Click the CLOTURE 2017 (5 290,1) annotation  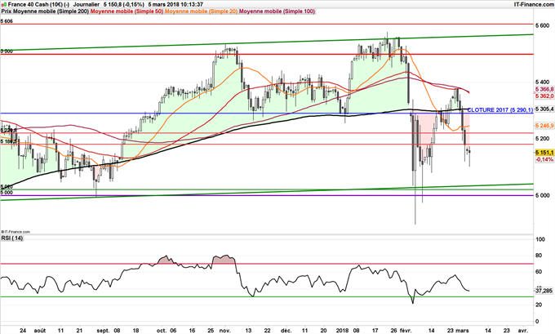[x=499, y=109]
